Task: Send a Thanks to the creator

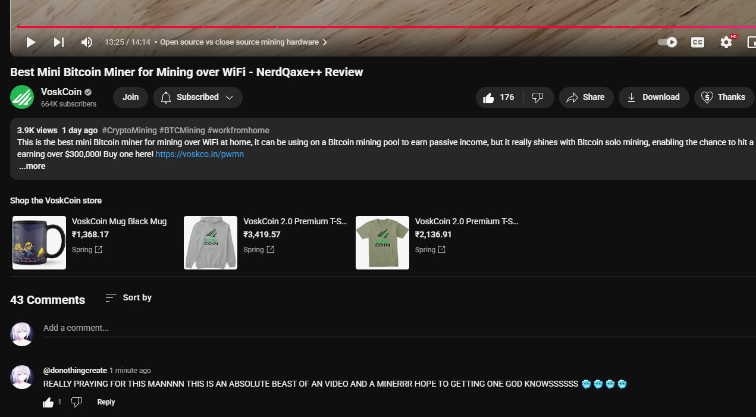Action: [724, 98]
